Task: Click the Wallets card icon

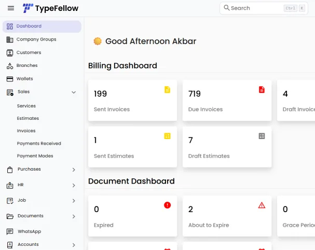Action: [x=10, y=79]
